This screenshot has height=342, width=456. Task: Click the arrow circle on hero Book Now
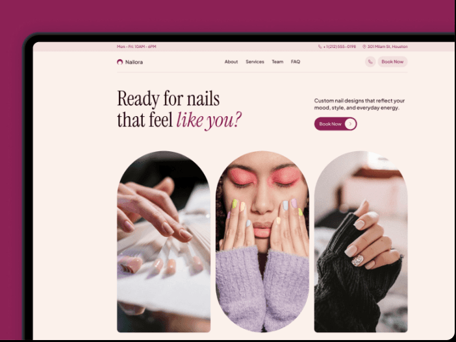pos(350,124)
